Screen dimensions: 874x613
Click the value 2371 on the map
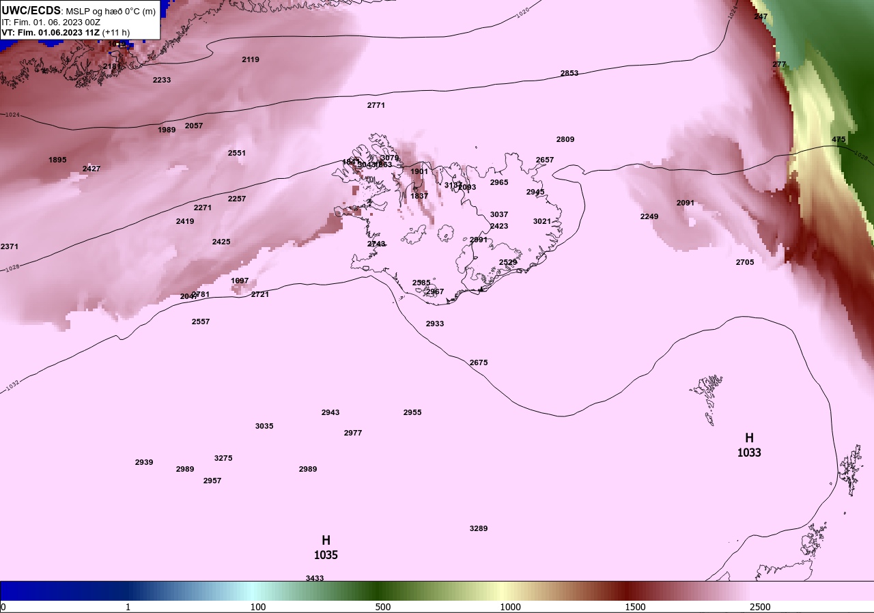[10, 246]
